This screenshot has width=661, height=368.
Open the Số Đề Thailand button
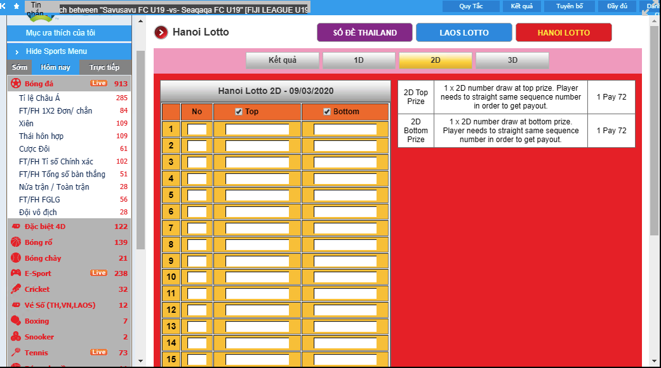pos(364,32)
